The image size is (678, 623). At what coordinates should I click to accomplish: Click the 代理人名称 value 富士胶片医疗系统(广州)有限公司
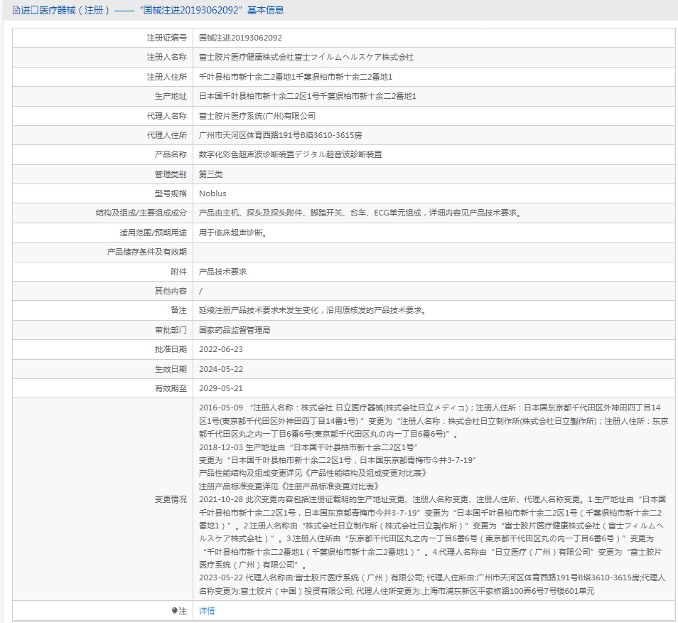tap(257, 116)
